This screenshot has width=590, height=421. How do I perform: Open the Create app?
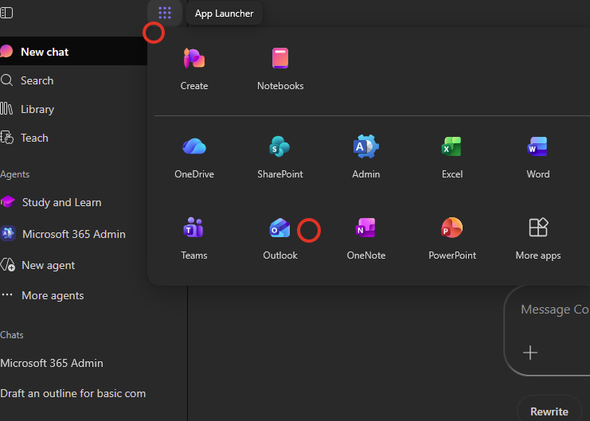[194, 69]
